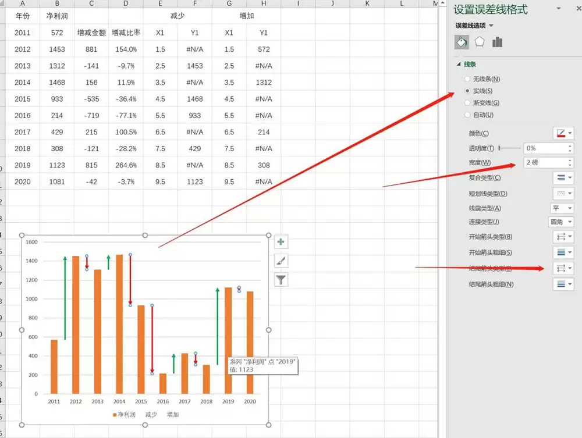Click the 透明度 transparency slider

[509, 148]
